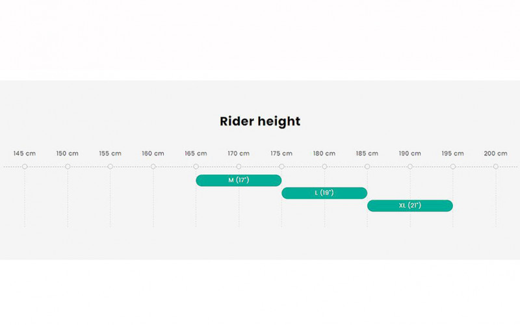Select the 170 cm height label
This screenshot has width=520, height=325.
(239, 153)
